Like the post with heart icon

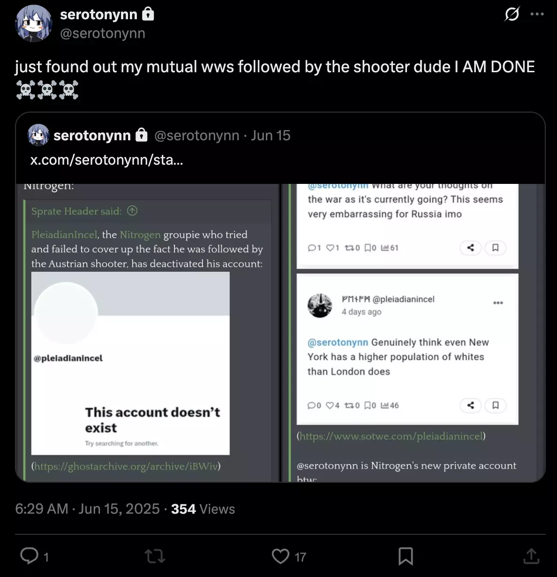[x=281, y=556]
